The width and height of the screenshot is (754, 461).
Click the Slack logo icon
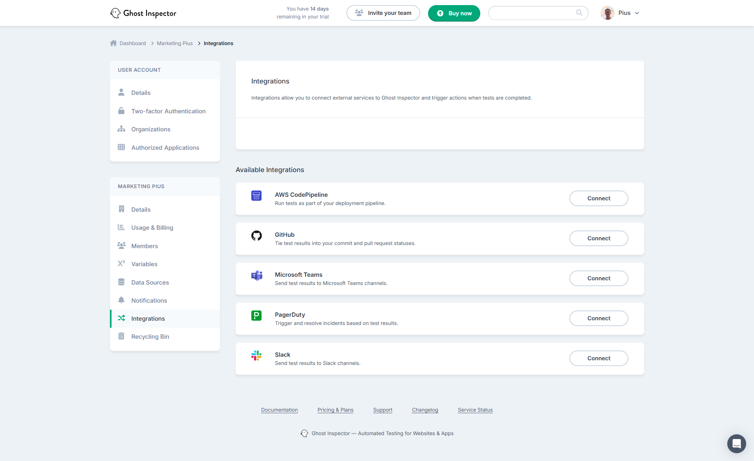pos(256,356)
